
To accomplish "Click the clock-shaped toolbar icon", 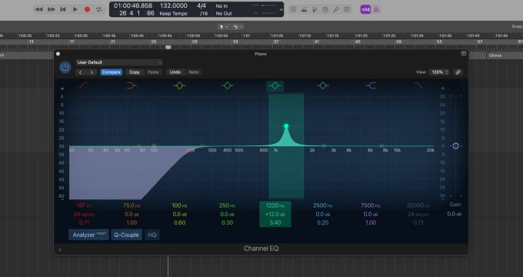I will [325, 9].
